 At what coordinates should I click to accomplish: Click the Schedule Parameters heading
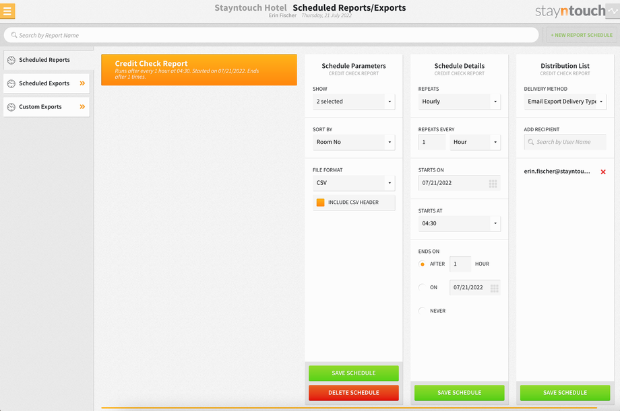[x=354, y=66]
